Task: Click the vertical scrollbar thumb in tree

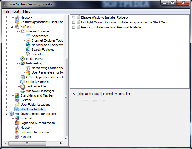Action: tap(66, 97)
